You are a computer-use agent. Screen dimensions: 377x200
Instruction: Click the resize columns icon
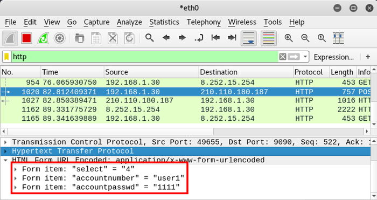338,38
